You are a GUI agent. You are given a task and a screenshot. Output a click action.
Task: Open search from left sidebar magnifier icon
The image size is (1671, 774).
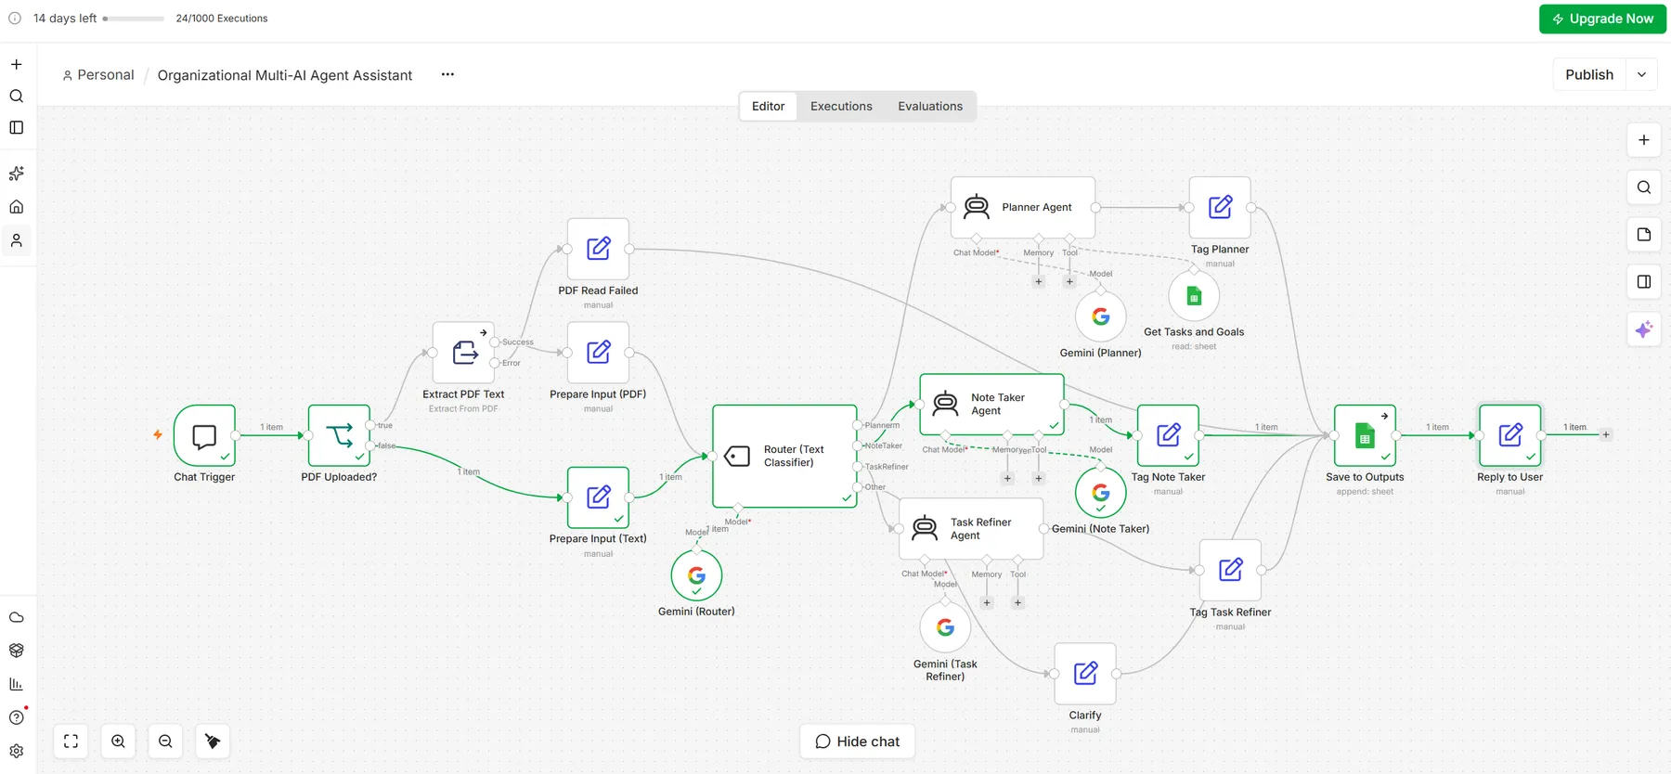(x=16, y=96)
